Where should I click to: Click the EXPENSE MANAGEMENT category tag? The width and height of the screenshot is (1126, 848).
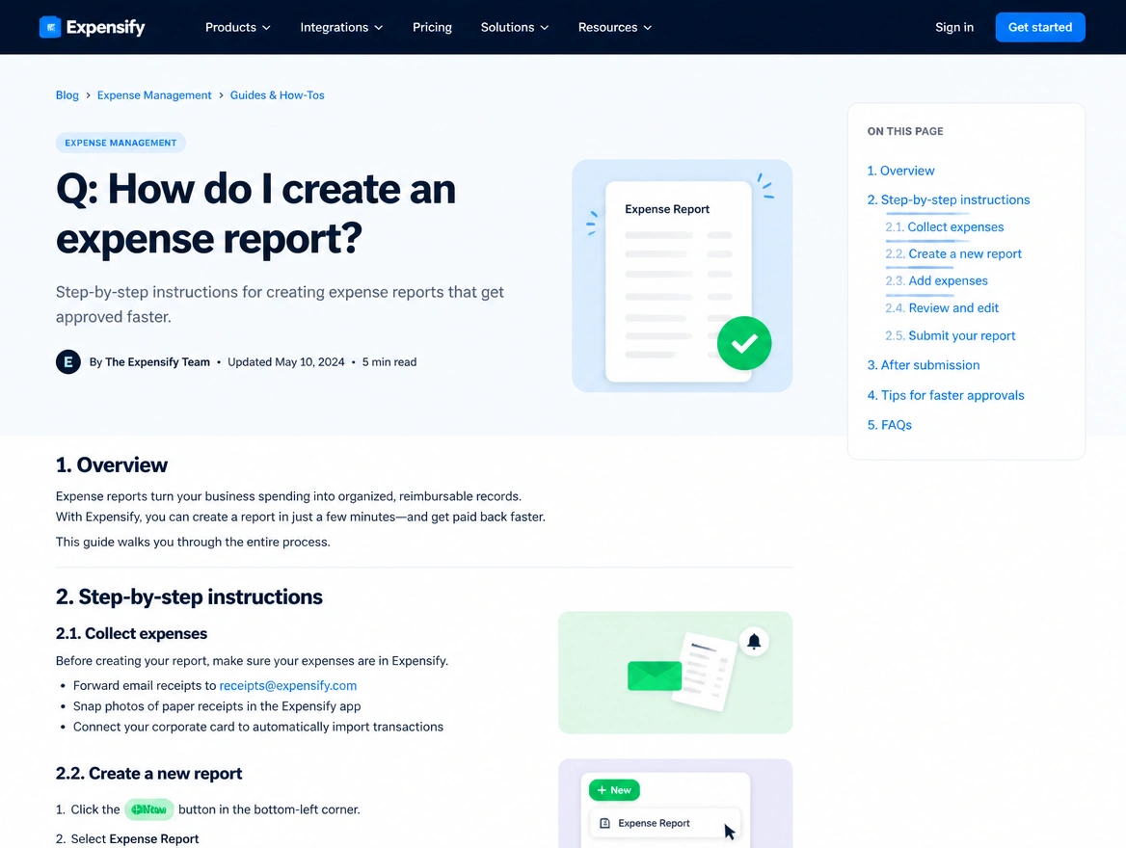[121, 143]
